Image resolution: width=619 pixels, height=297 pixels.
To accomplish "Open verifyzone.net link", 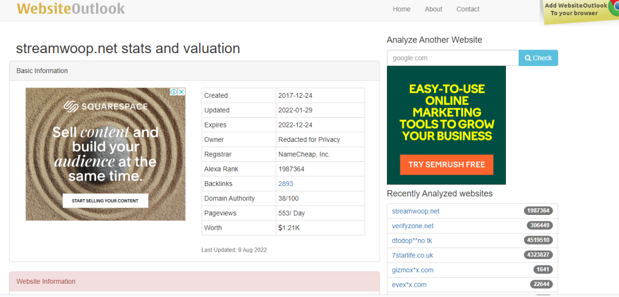I will point(412,226).
